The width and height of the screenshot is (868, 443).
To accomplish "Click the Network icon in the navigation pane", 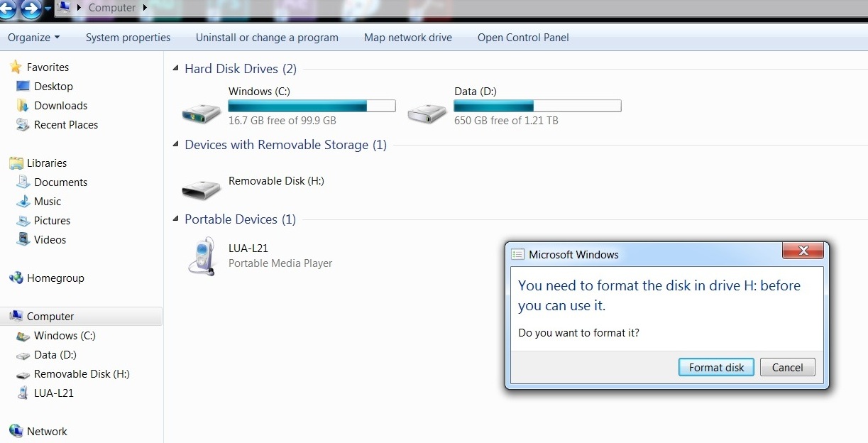I will click(16, 432).
